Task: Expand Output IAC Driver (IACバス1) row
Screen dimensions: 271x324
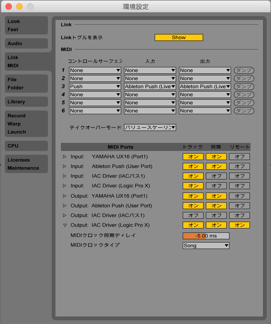Action: pyautogui.click(x=65, y=215)
